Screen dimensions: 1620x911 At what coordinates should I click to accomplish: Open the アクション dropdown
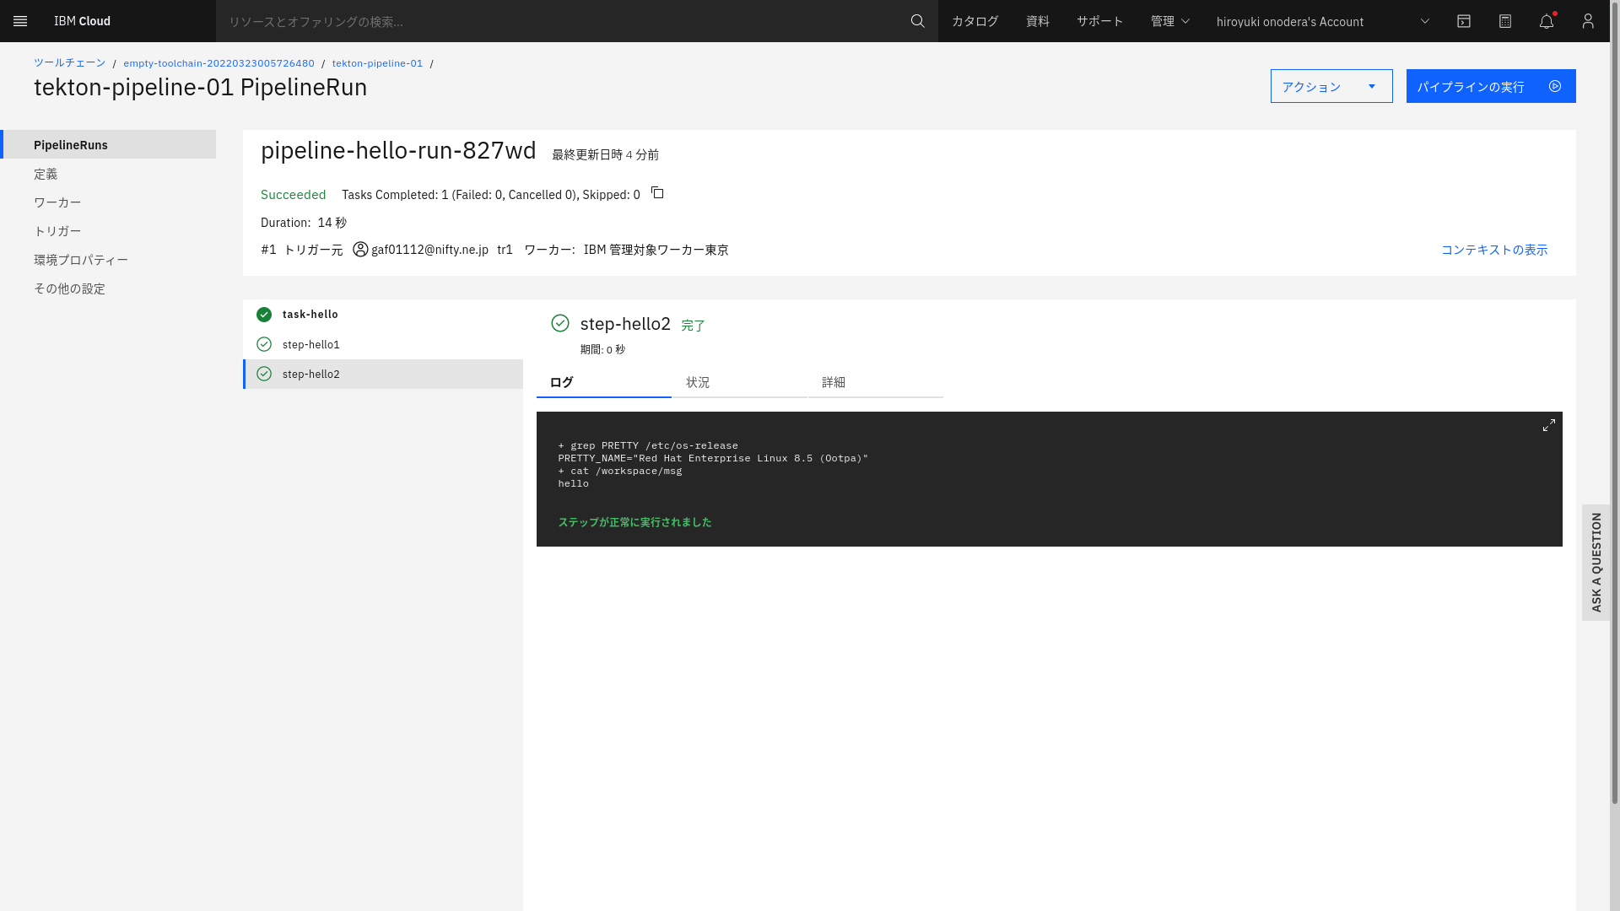1331,86
